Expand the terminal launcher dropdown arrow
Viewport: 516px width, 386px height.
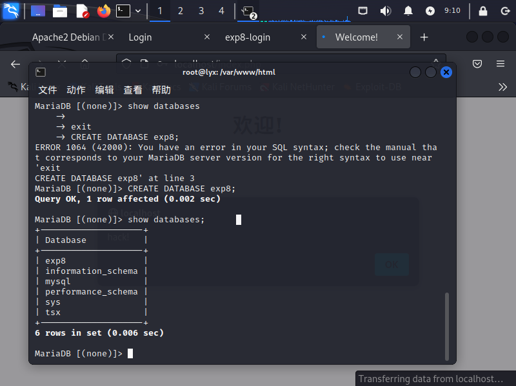(138, 11)
